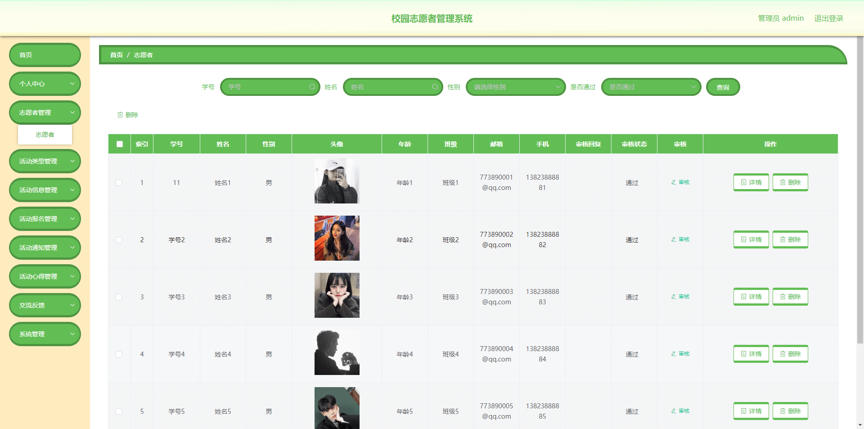Expand the 活动信息管理 menu

(x=45, y=190)
